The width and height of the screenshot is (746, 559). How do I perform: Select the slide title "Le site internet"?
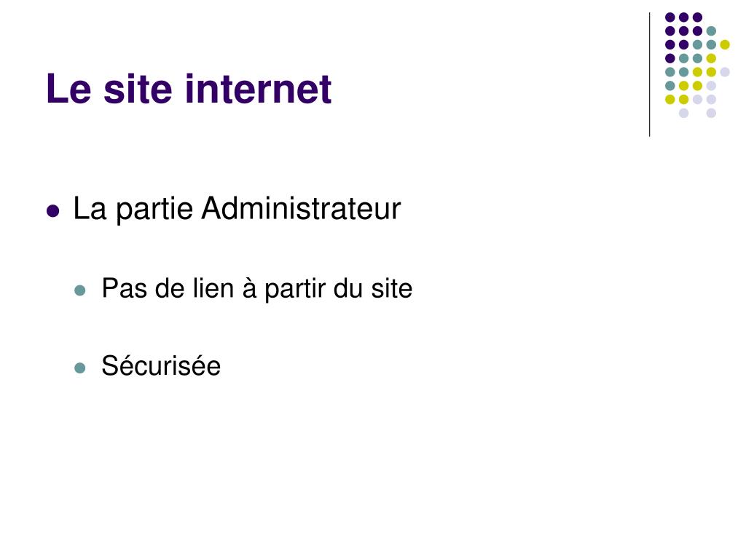[189, 89]
